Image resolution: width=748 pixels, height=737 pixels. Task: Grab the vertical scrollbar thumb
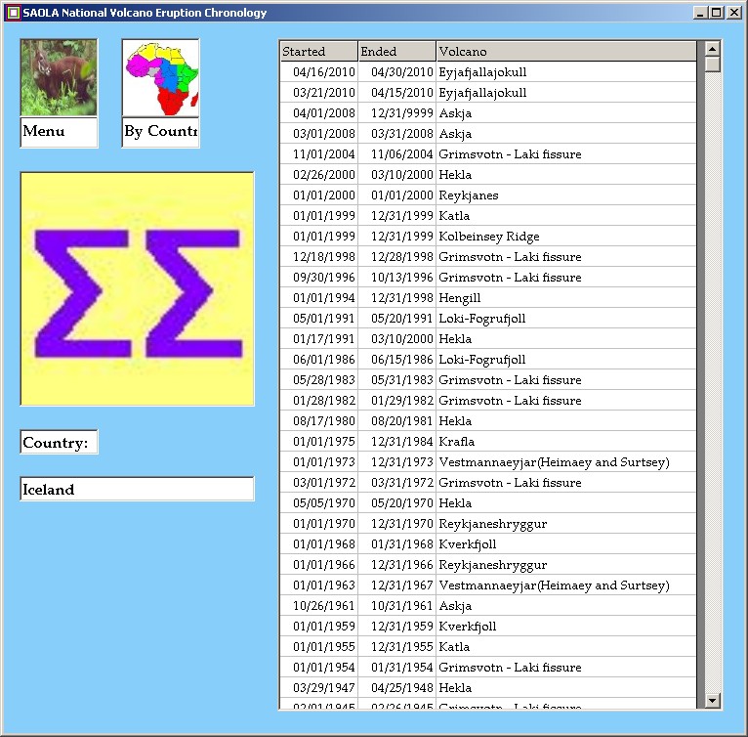(712, 65)
